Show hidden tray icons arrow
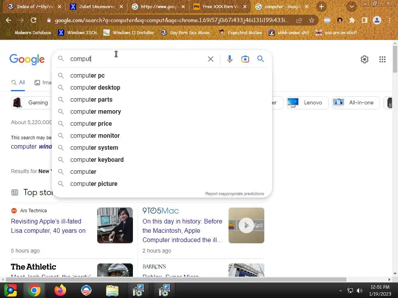The image size is (398, 298). [340, 291]
